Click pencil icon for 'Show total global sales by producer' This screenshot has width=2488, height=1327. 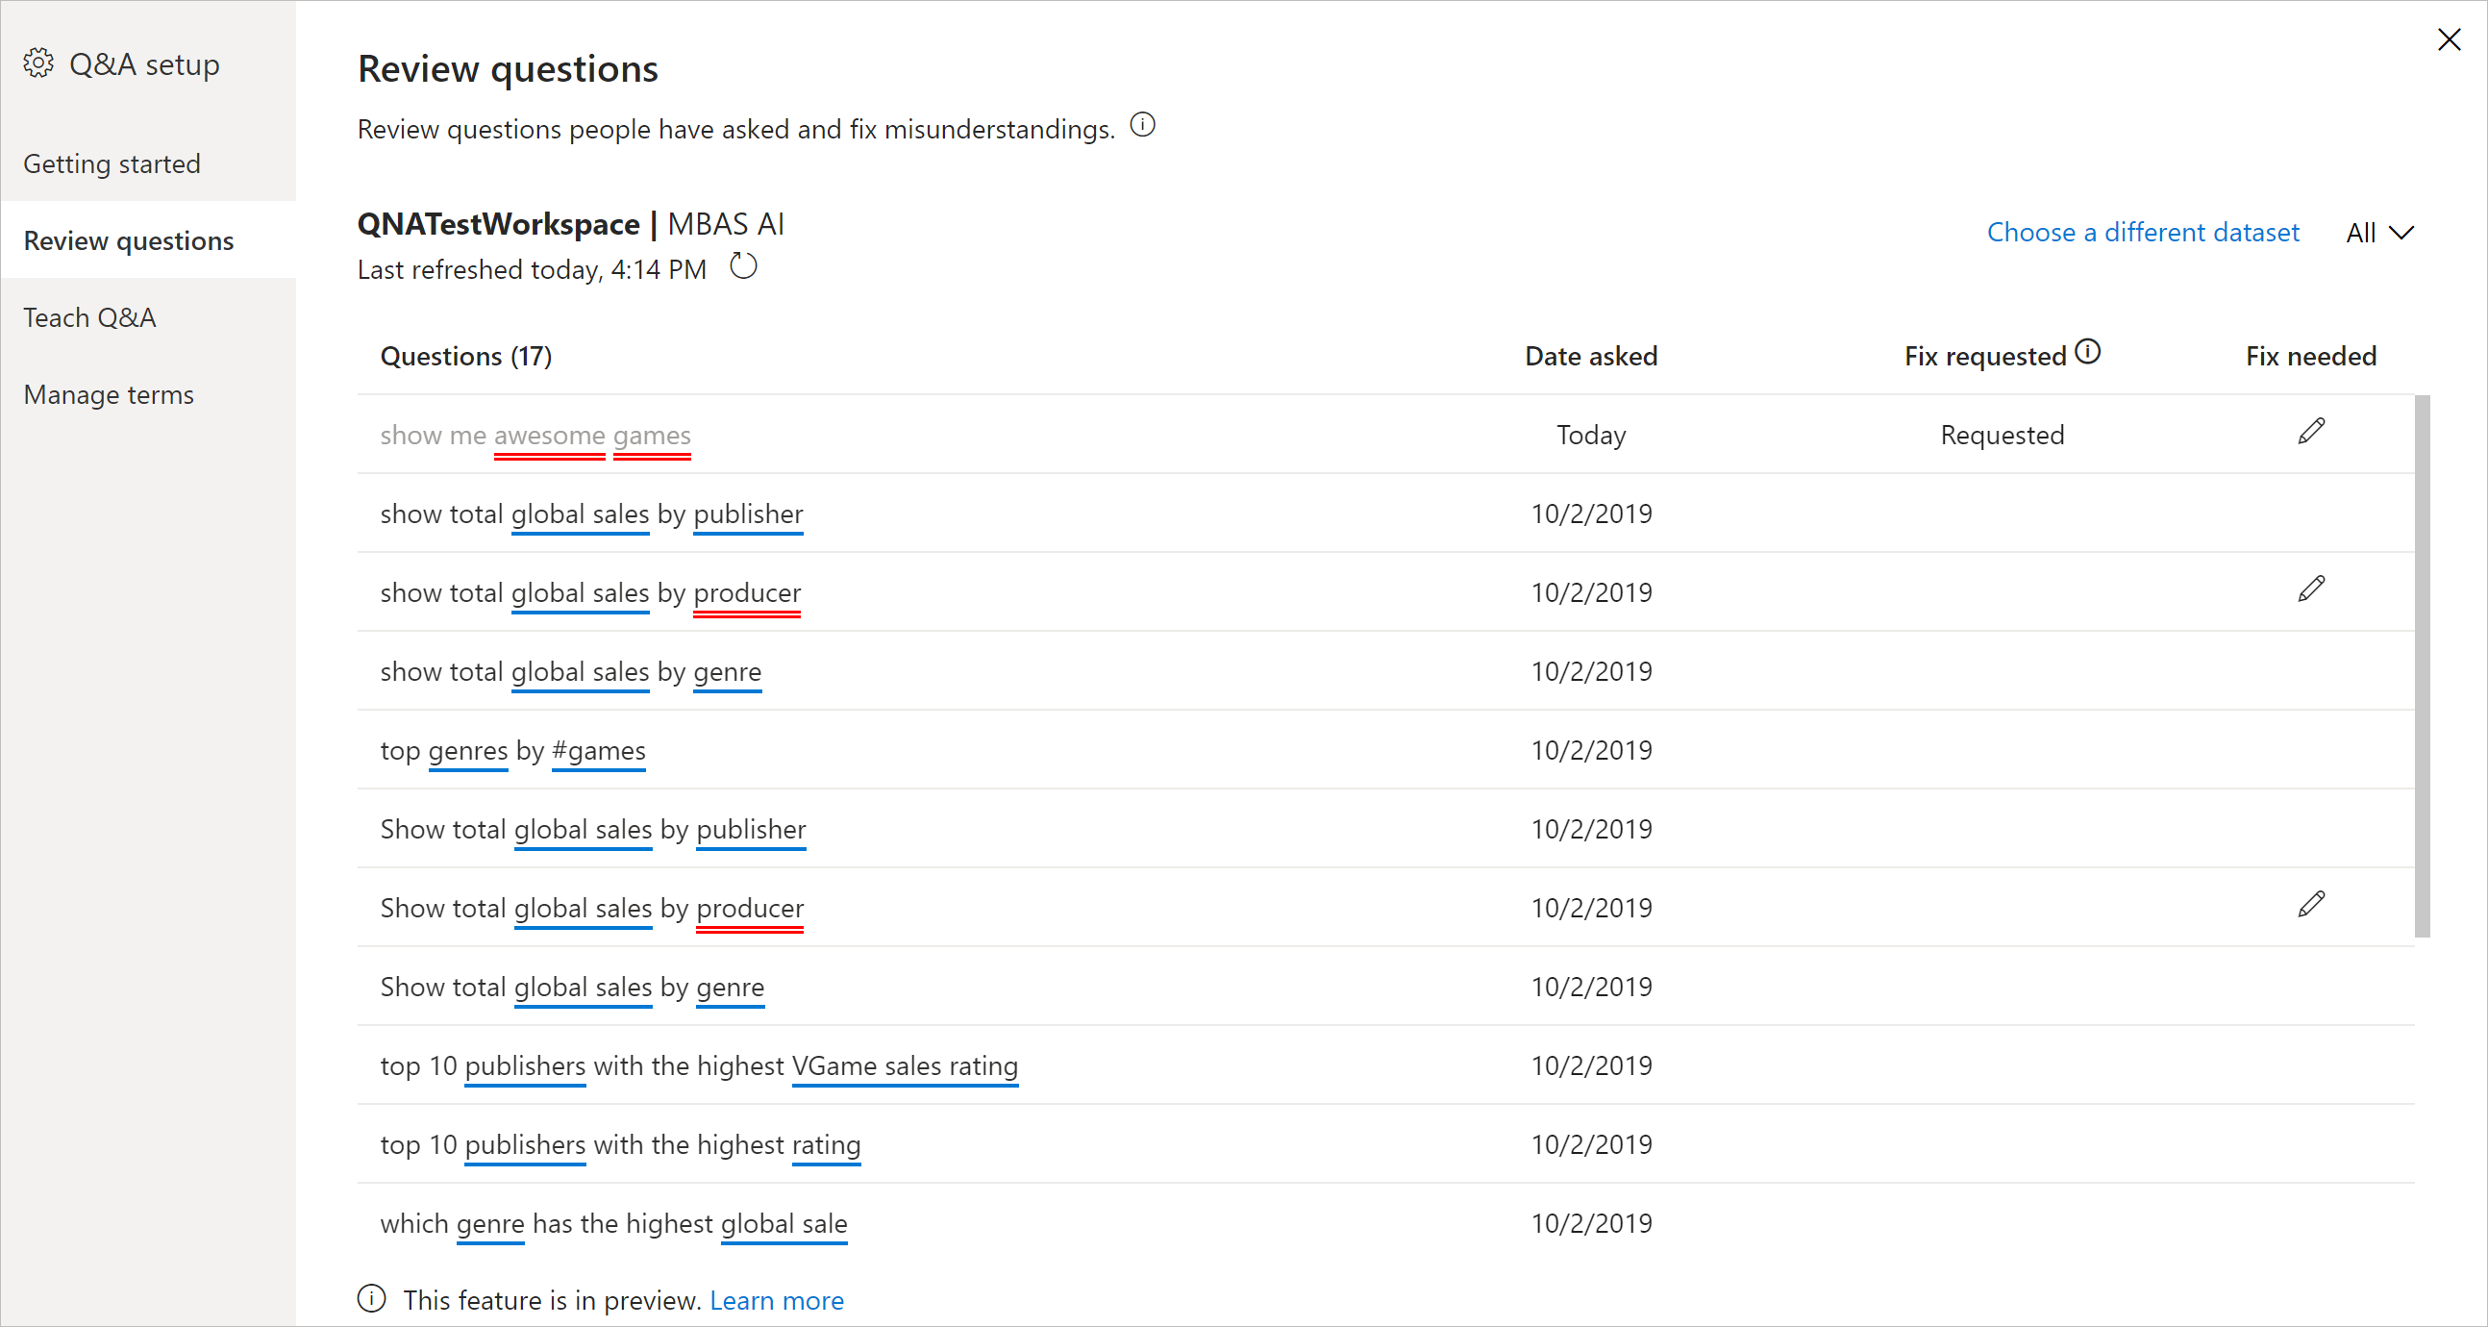(x=2310, y=905)
